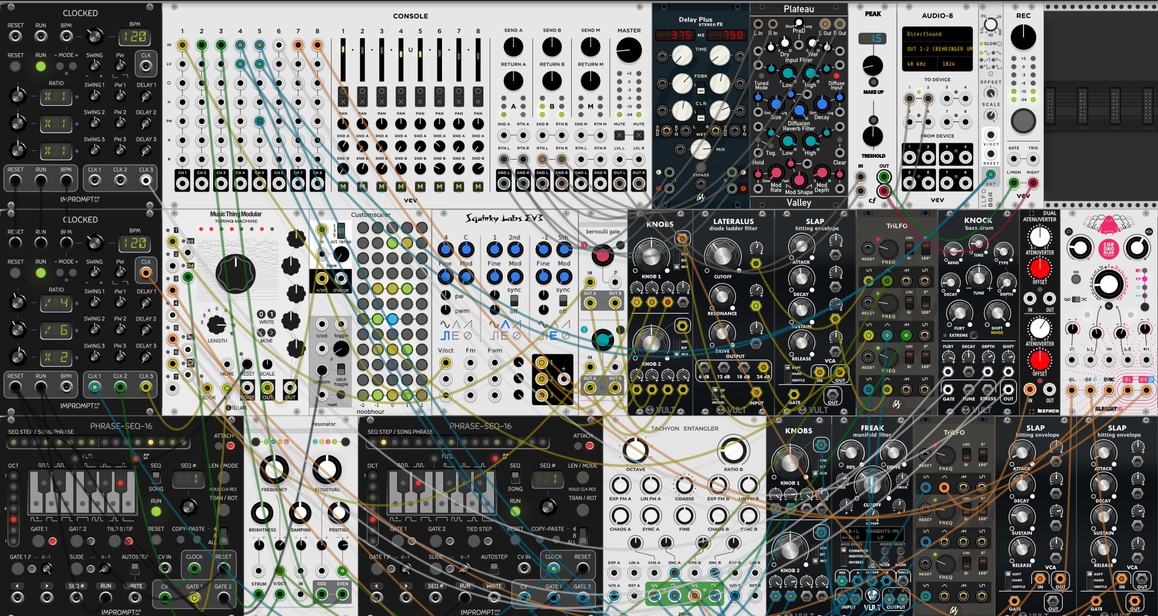This screenshot has height=616, width=1158.
Task: Click the 1.5 readout on PEAK module
Action: 872,38
